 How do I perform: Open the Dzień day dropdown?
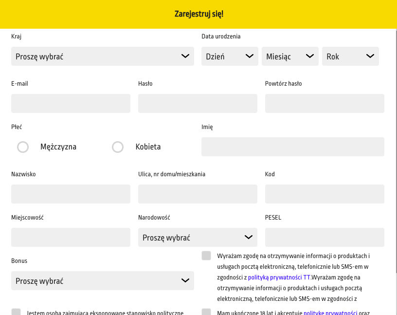(x=230, y=56)
